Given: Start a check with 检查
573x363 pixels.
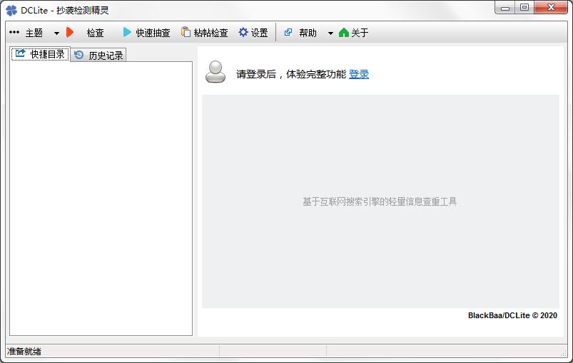Looking at the screenshot, I should click(x=96, y=33).
